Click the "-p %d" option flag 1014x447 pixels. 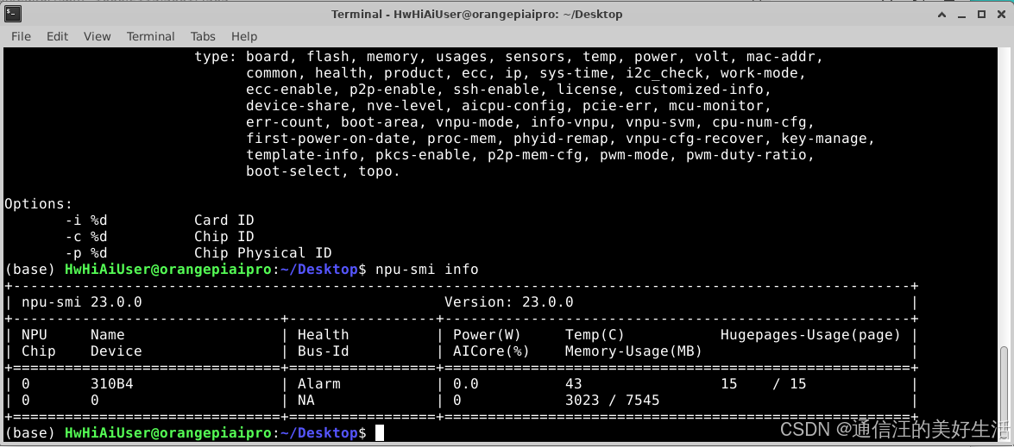click(x=86, y=253)
